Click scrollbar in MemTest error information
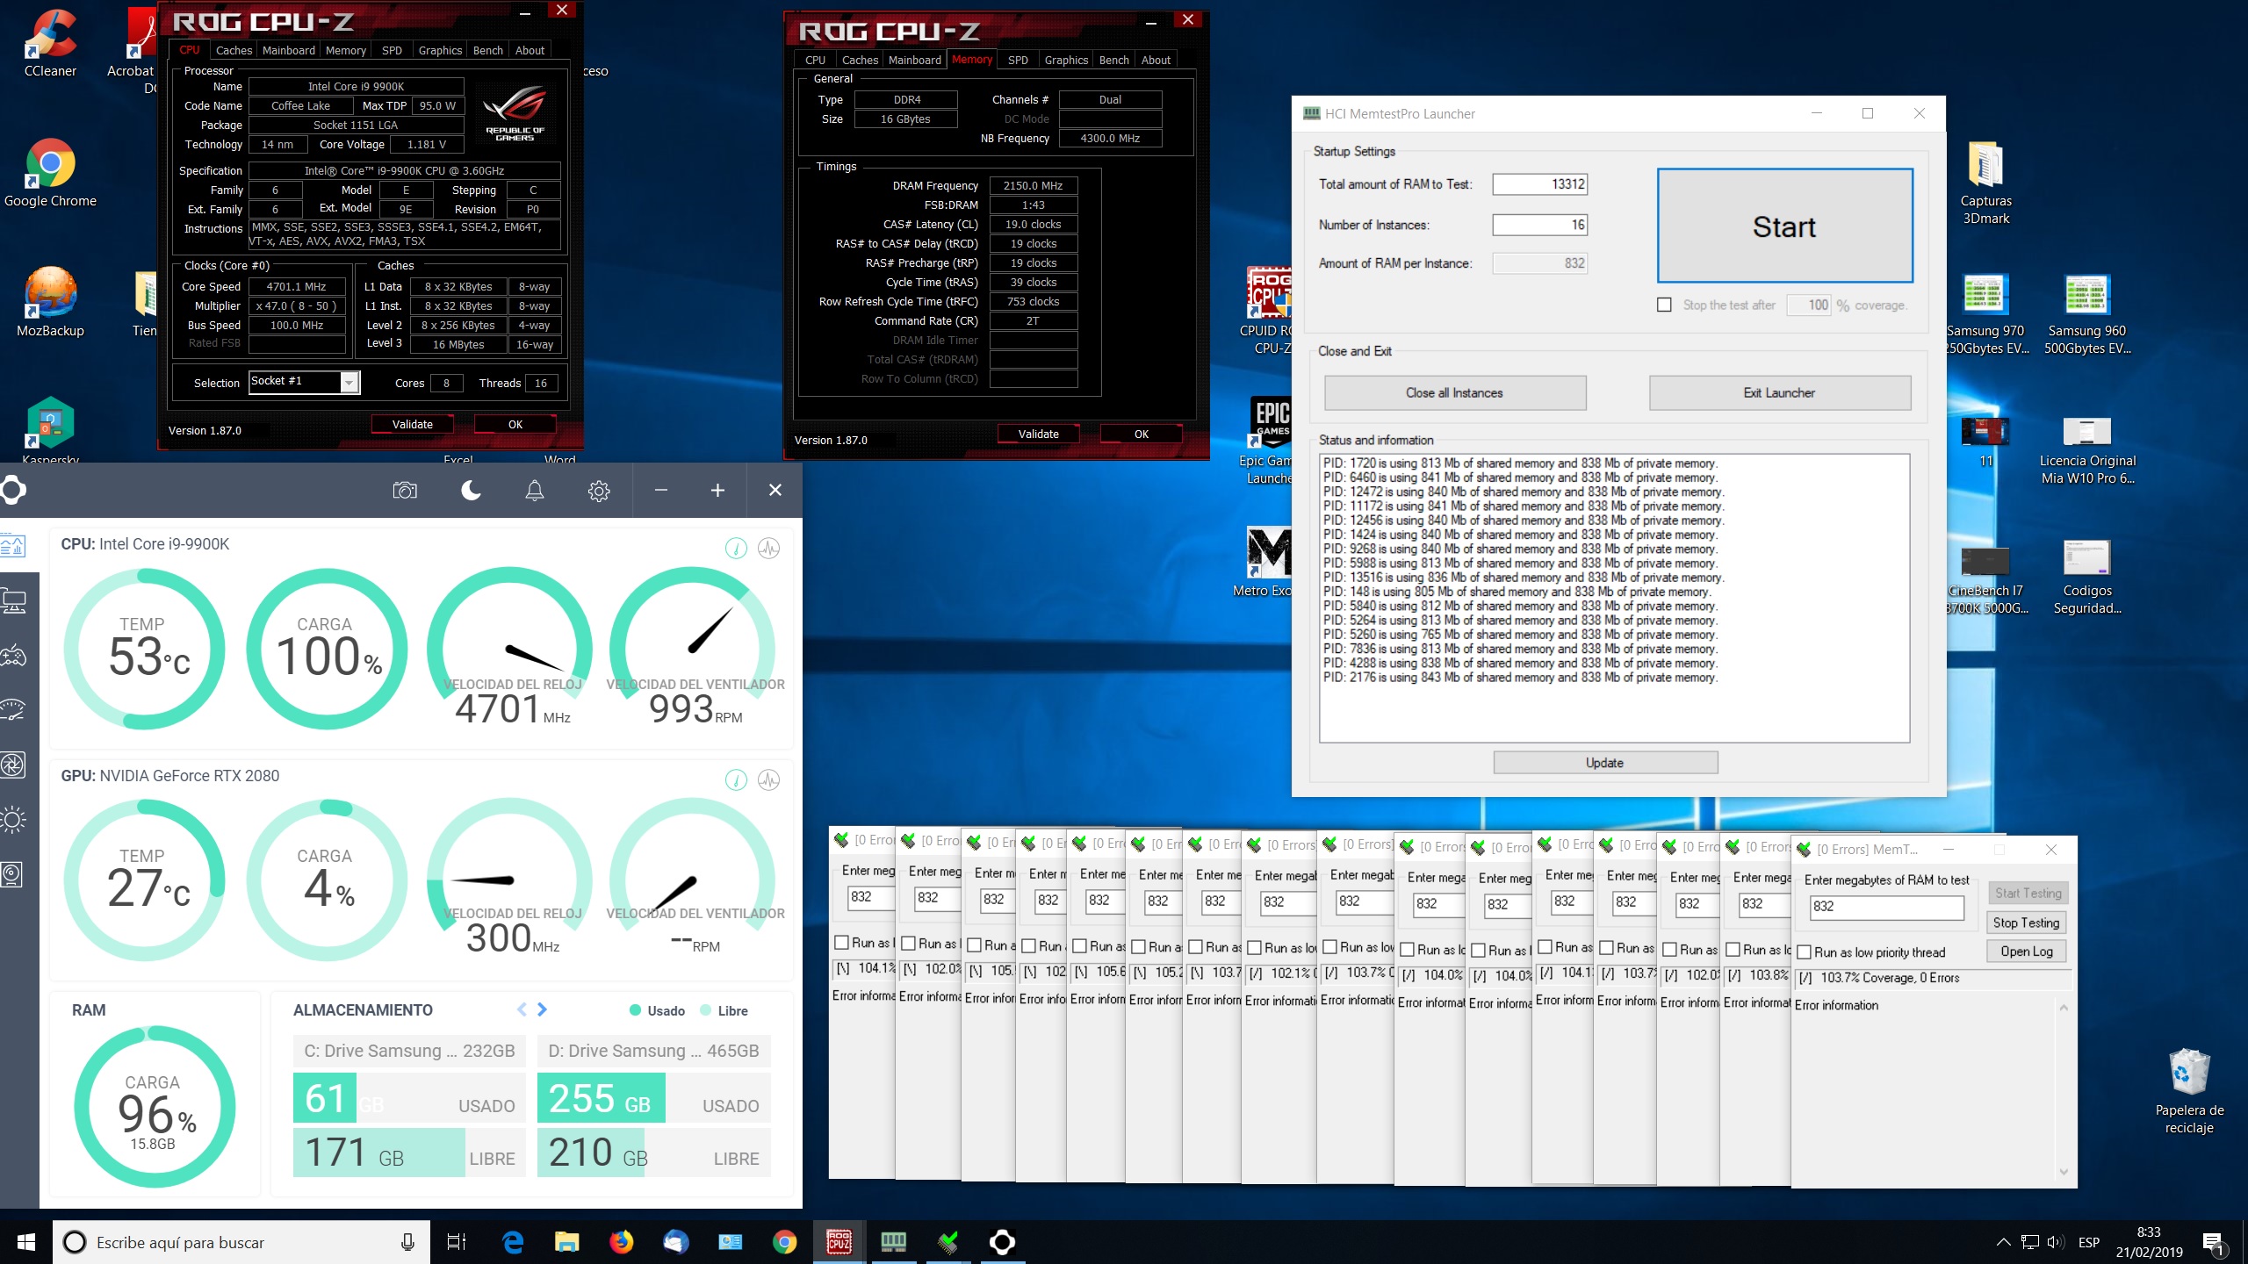 (x=2064, y=1089)
